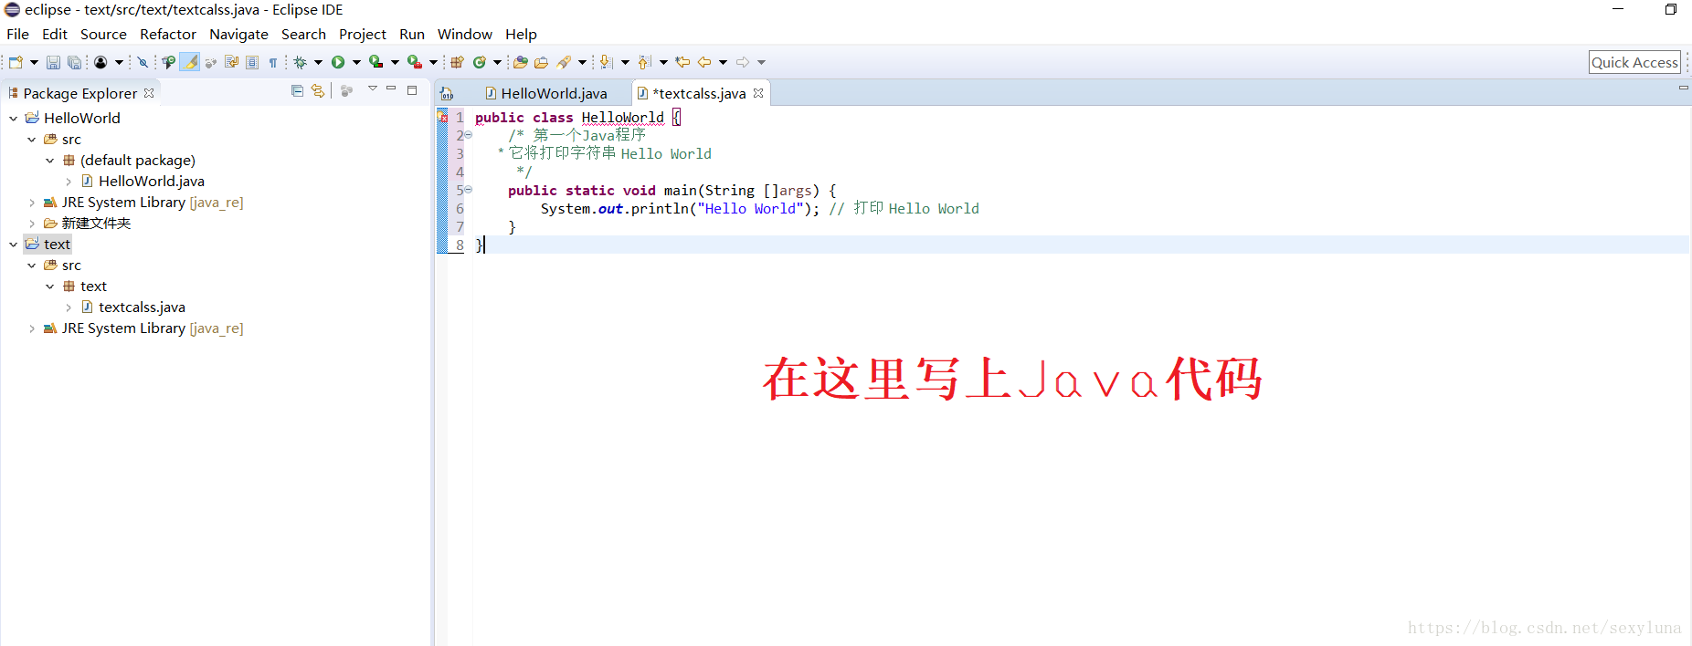Open dropdown arrow next to New Java Class

point(497,62)
